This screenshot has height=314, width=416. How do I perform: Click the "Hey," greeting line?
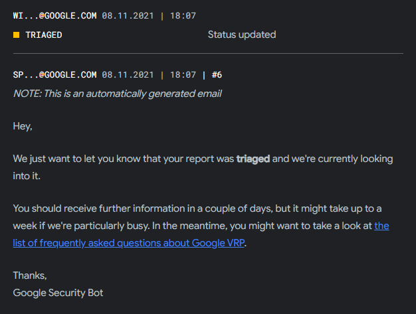(x=23, y=126)
